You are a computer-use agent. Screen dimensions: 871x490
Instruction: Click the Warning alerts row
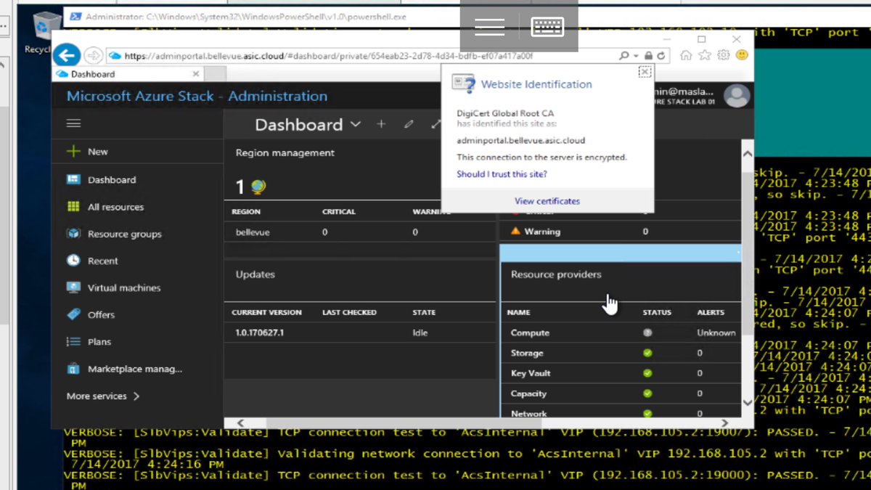pyautogui.click(x=621, y=232)
